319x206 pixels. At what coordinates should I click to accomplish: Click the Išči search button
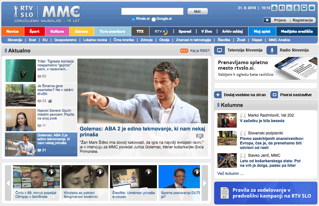point(197,11)
